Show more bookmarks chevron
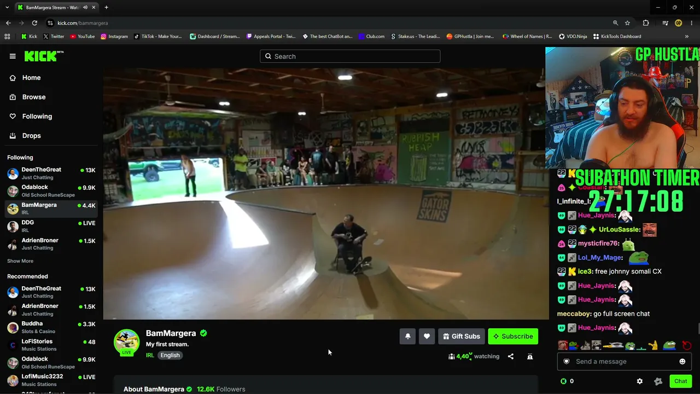 tap(687, 37)
